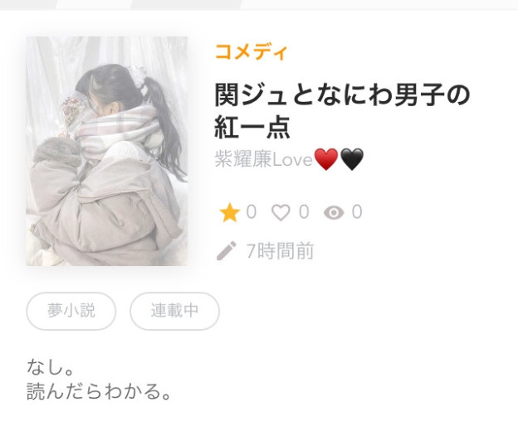This screenshot has height=431, width=518.
Task: Click the yellow star rating icon
Action: (x=229, y=212)
